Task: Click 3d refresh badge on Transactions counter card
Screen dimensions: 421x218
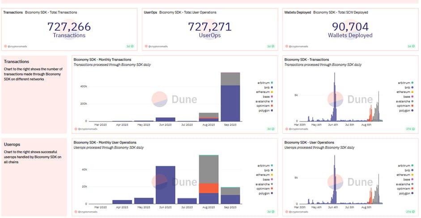Action: (x=130, y=46)
